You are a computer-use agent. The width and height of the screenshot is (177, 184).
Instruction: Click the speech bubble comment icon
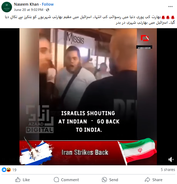pyautogui.click(x=56, y=180)
